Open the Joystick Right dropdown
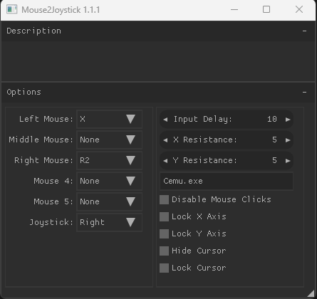 pyautogui.click(x=110, y=222)
